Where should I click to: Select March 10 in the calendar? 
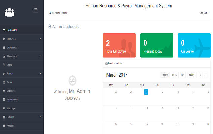click(178, 108)
